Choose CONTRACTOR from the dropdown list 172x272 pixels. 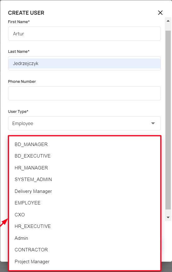pyautogui.click(x=85, y=249)
